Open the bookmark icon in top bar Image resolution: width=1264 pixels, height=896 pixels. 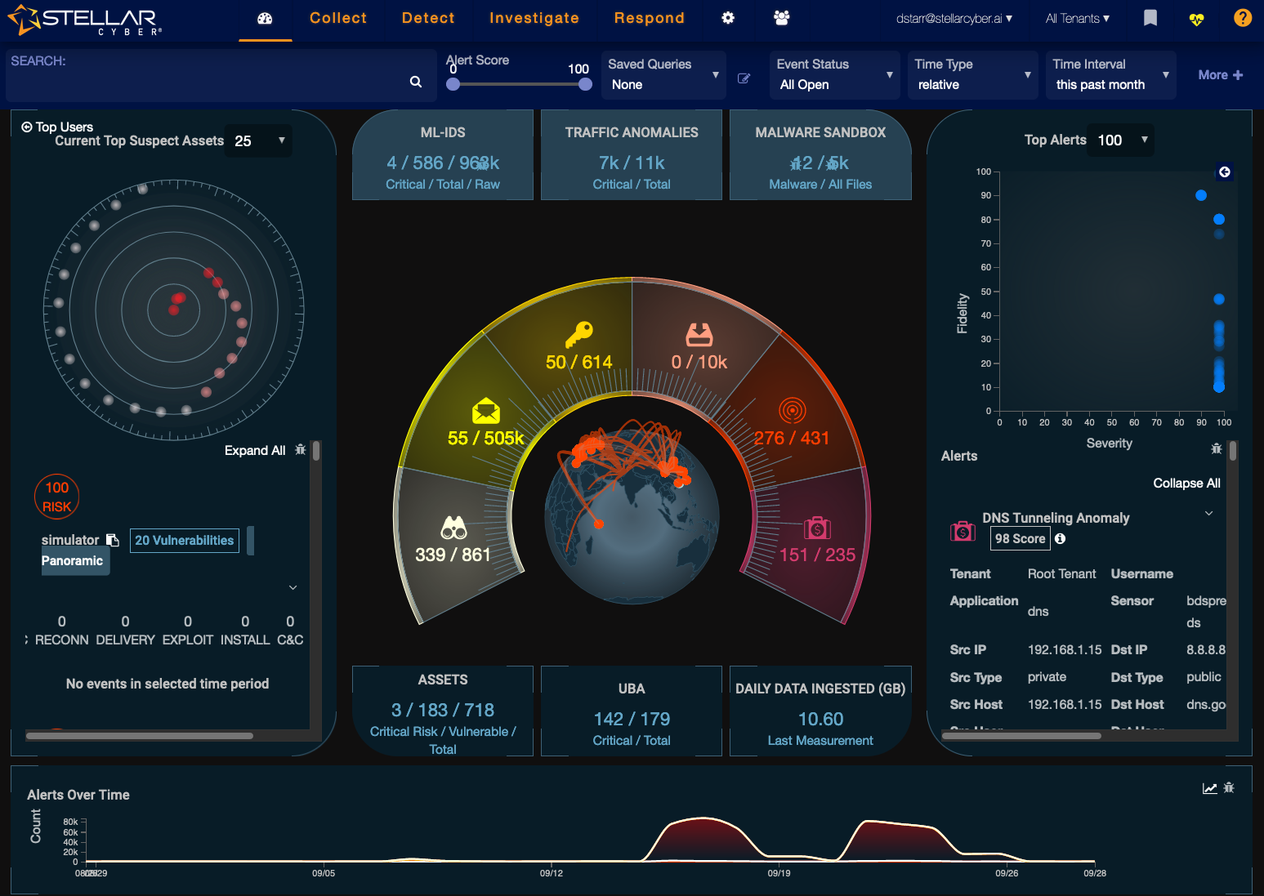1150,18
